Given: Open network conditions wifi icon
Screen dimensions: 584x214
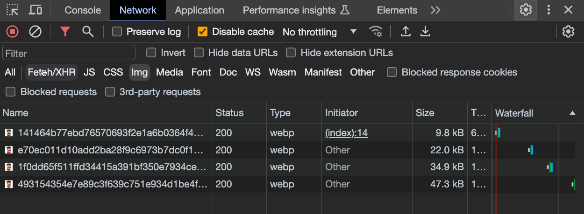Looking at the screenshot, I should (x=376, y=32).
